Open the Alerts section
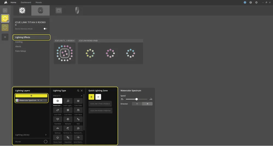Image resolution: width=273 pixels, height=146 pixels. point(18,46)
